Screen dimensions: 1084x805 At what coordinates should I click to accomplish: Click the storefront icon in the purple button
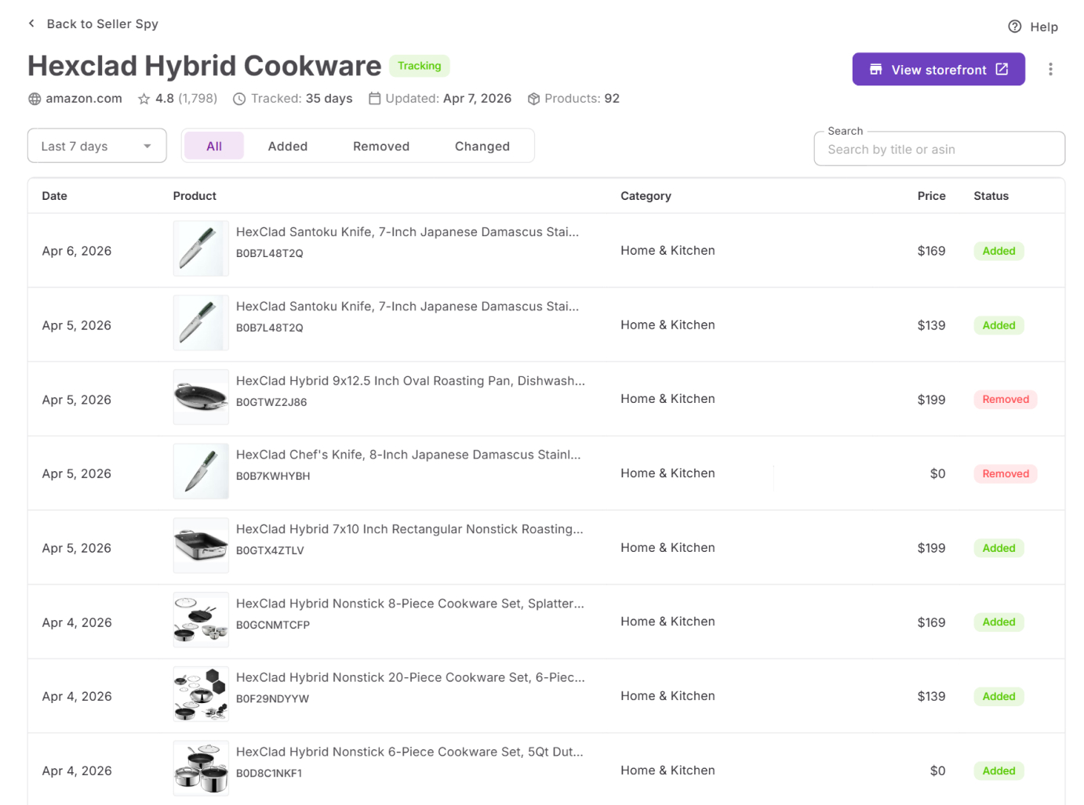point(875,69)
